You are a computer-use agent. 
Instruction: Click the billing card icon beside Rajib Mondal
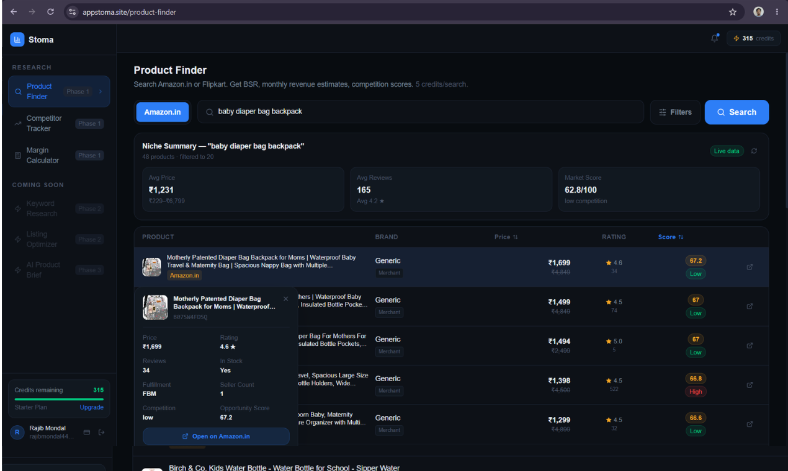[x=87, y=432]
